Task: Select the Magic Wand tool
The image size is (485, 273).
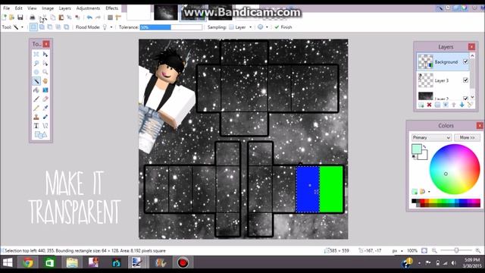Action: point(36,81)
